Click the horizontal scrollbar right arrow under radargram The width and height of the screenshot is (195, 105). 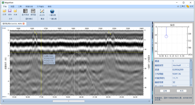(x=149, y=101)
